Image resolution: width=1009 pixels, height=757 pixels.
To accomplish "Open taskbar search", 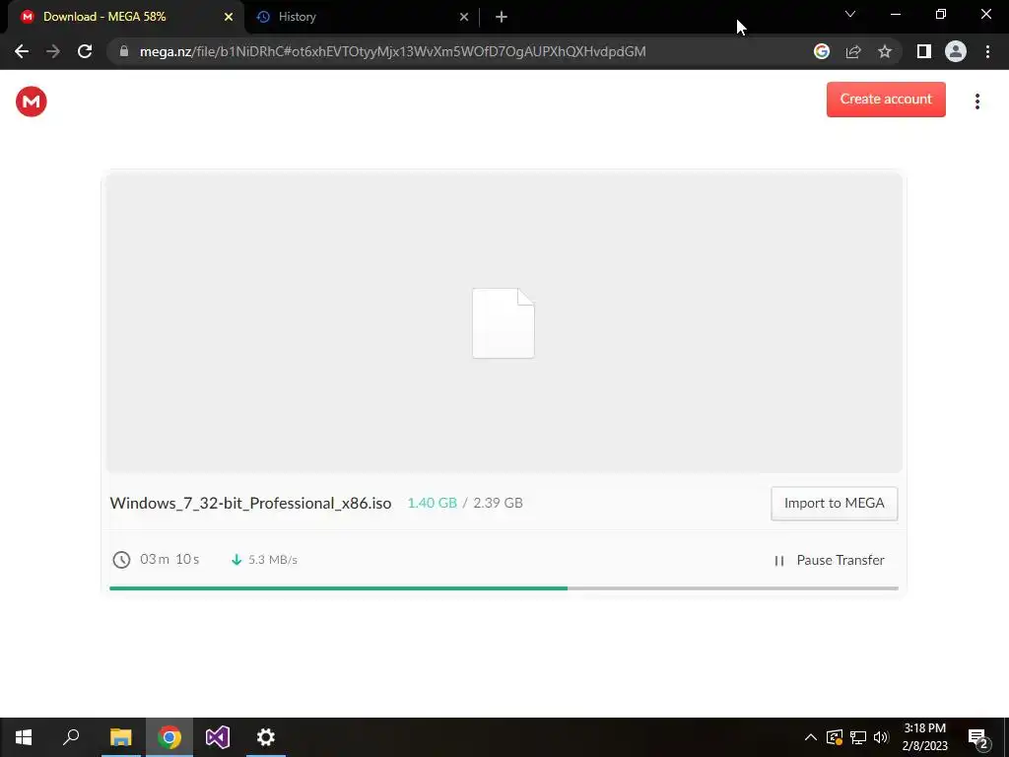I will 71,737.
